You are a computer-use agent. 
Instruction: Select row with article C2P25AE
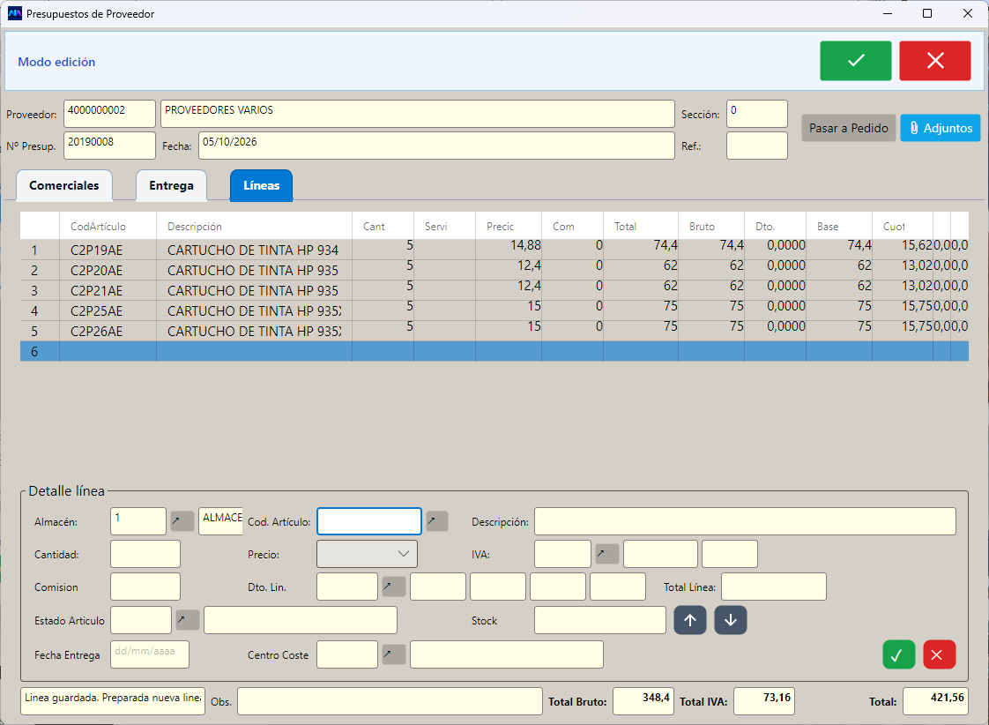pos(494,310)
